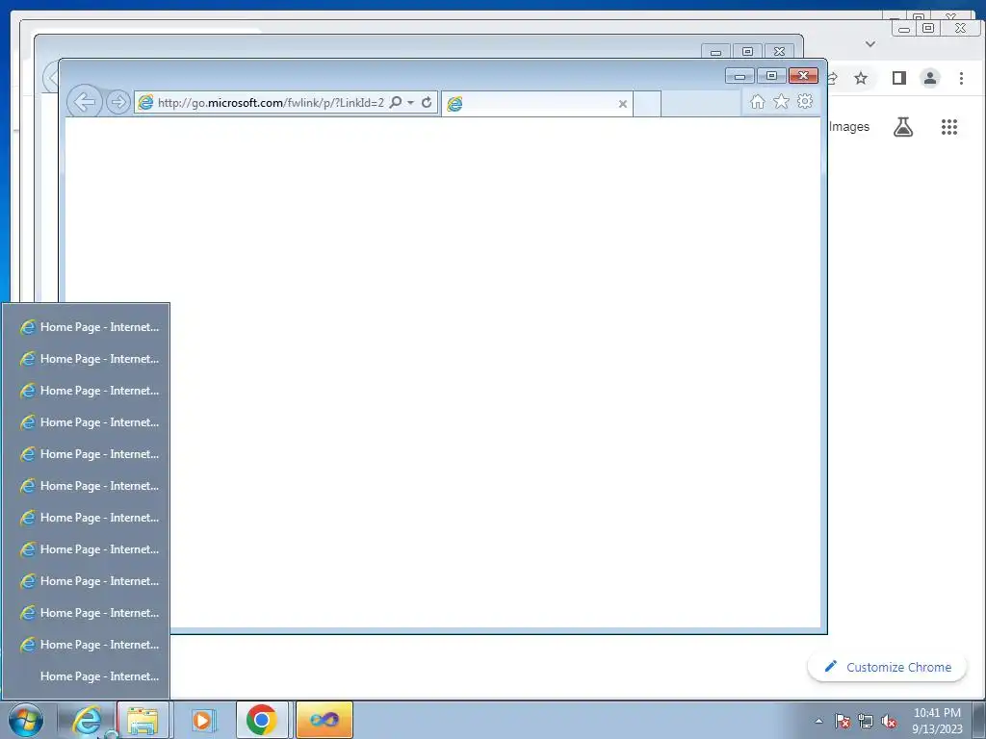Click the Internet Explorer taskbar icon
Viewport: 986px width, 739px height.
click(87, 720)
